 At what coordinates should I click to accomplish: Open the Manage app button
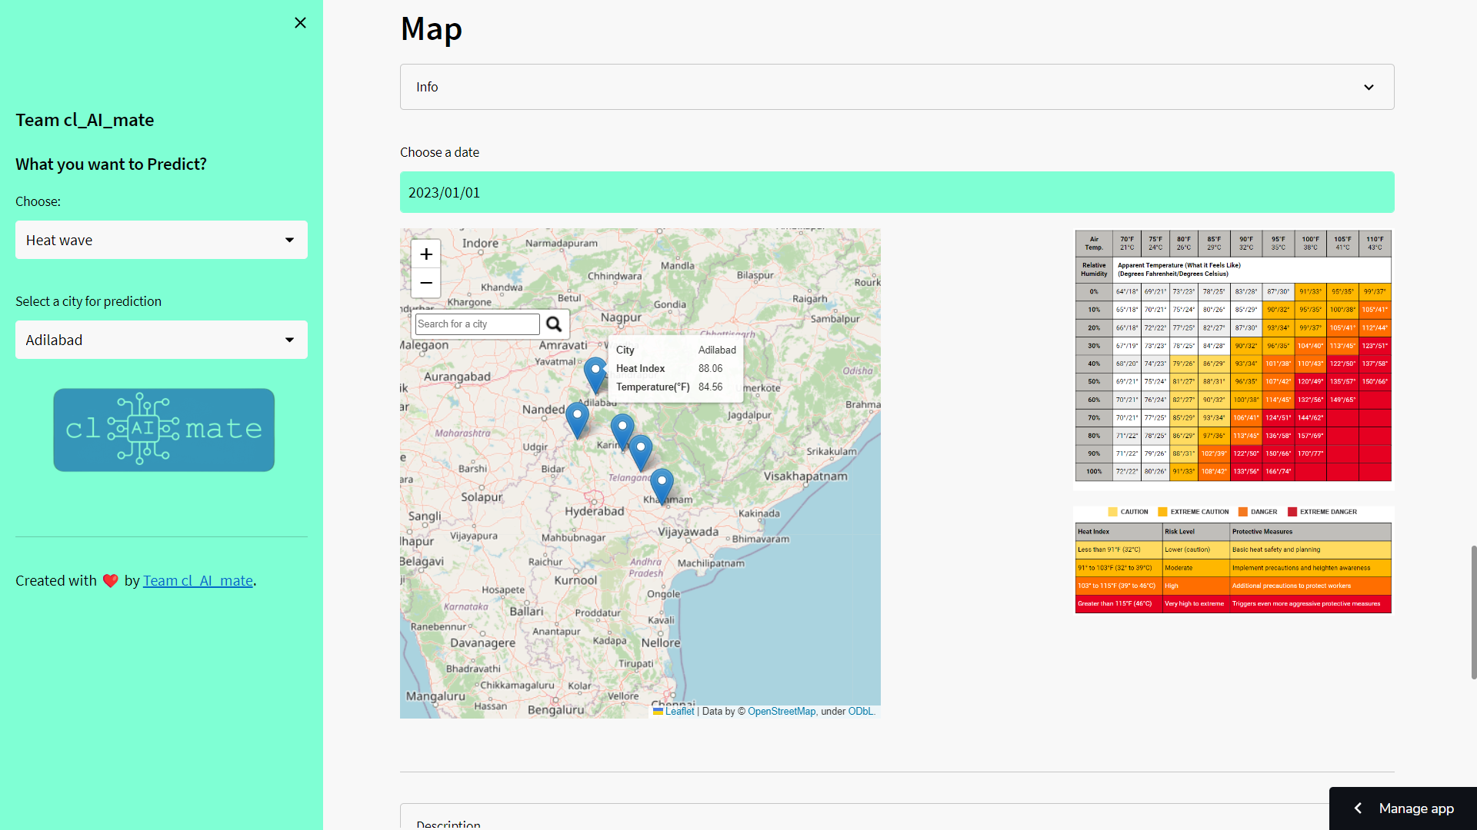(1403, 808)
